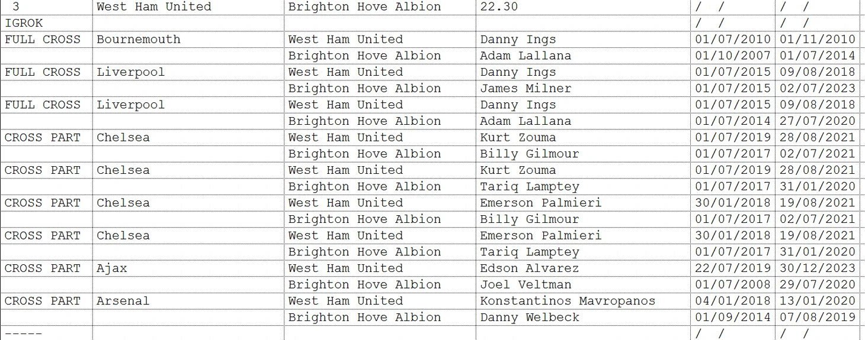This screenshot has width=865, height=340.
Task: Select the James Milner player cell
Action: [x=582, y=89]
